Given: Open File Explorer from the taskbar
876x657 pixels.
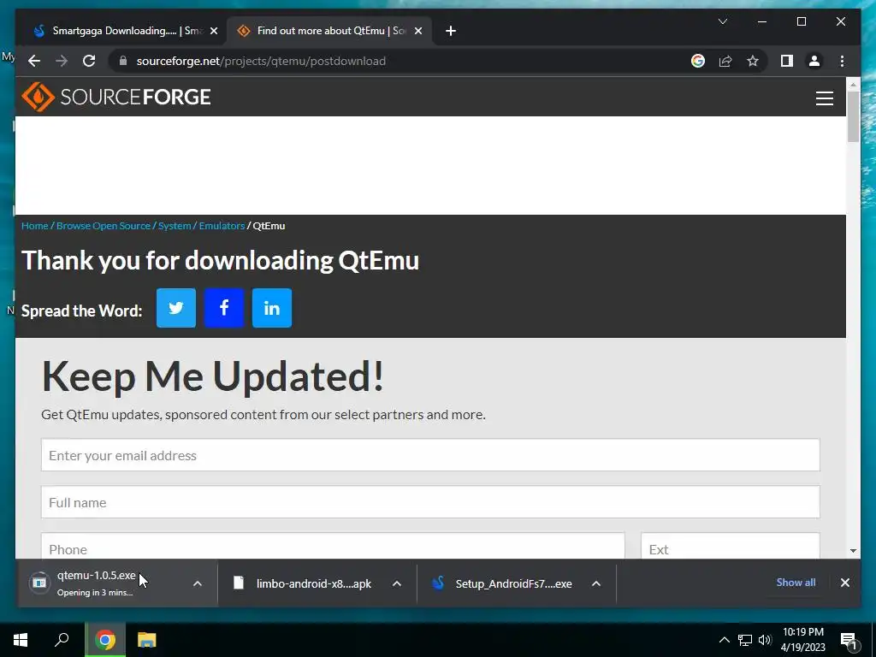Looking at the screenshot, I should click(x=146, y=640).
